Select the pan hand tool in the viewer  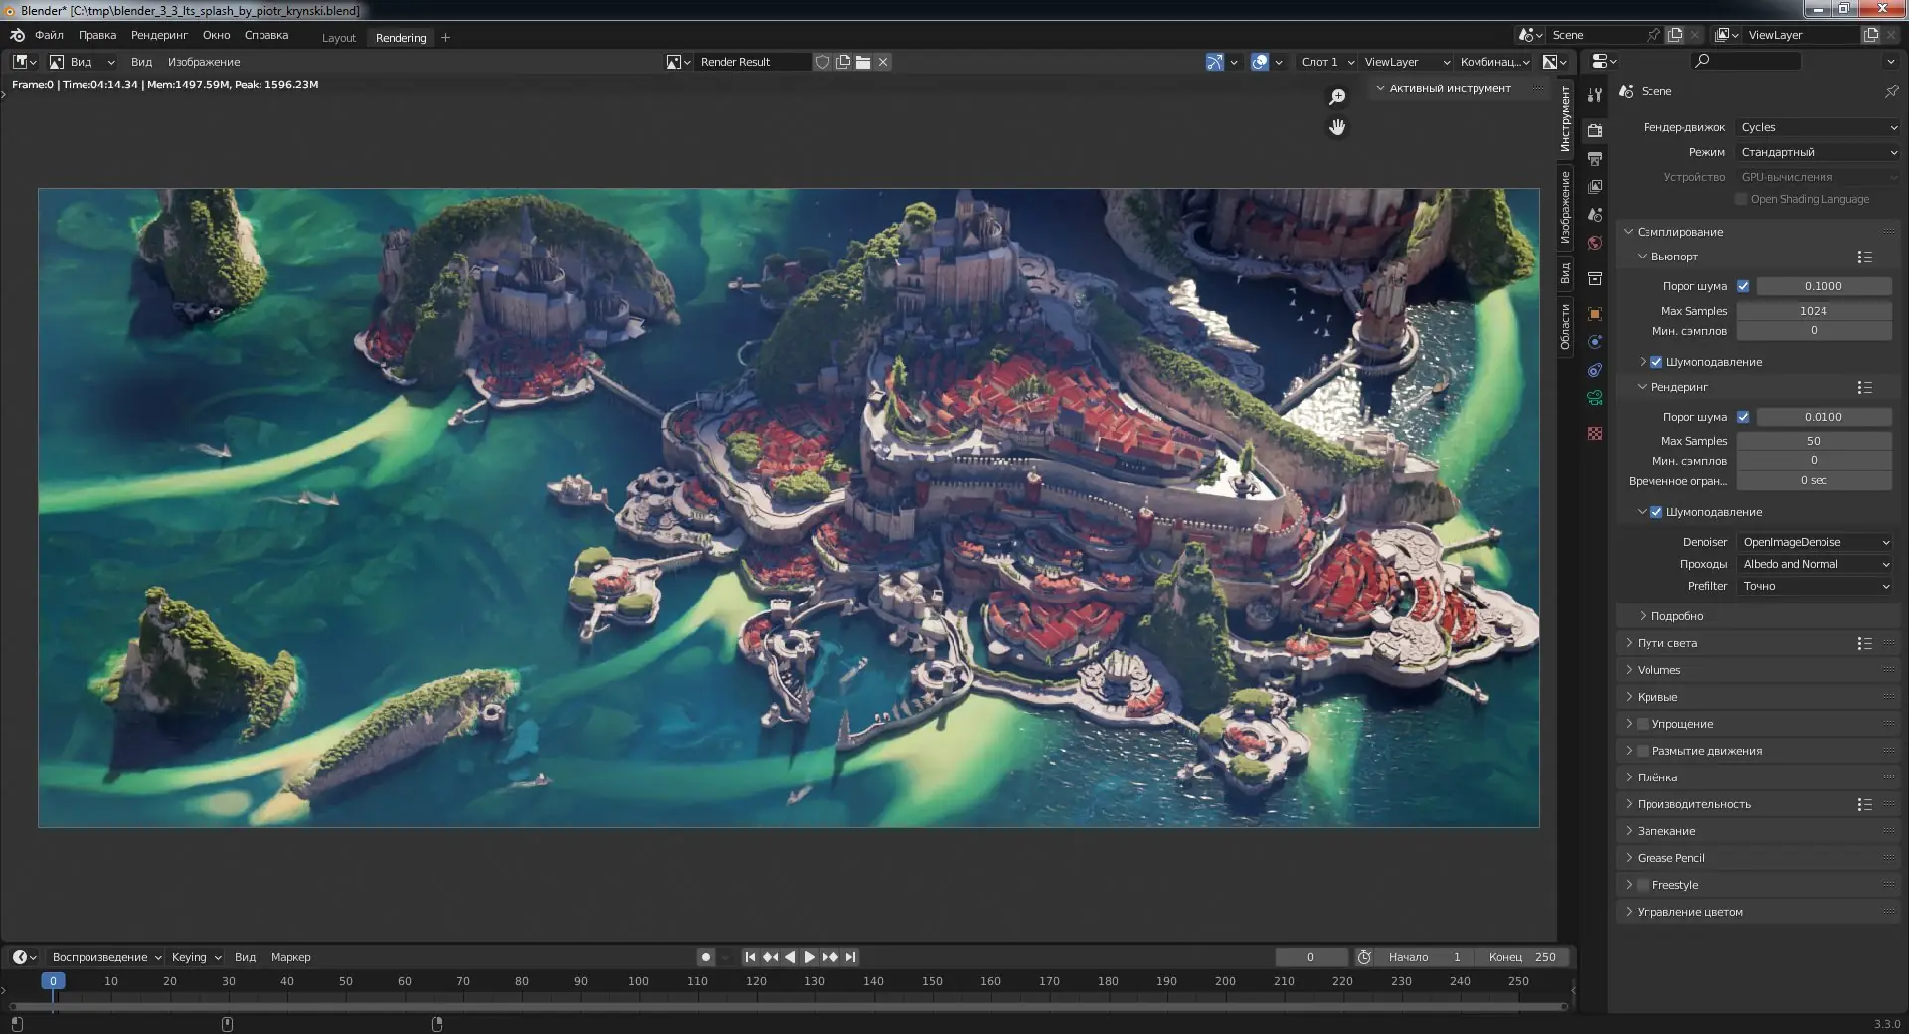tap(1337, 127)
